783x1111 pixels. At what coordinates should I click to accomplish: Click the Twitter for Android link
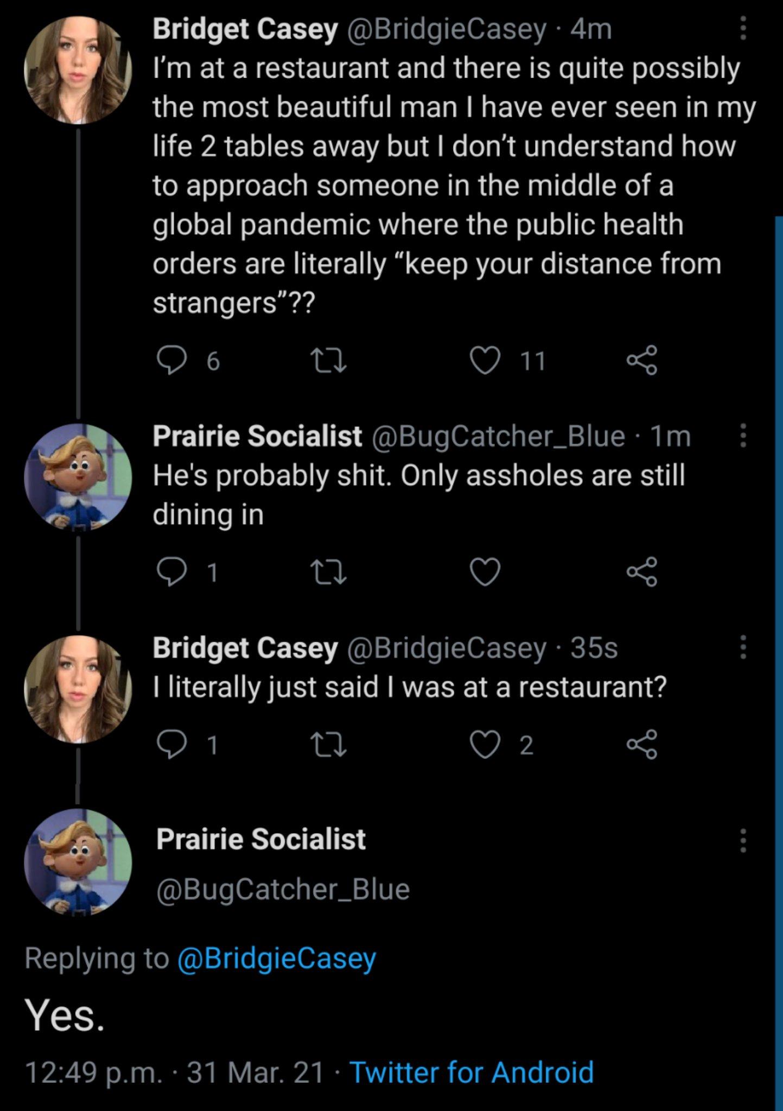pyautogui.click(x=472, y=1072)
